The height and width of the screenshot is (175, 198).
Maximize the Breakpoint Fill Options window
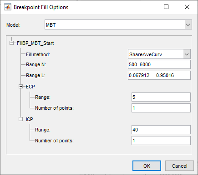pyautogui.click(x=166, y=7)
